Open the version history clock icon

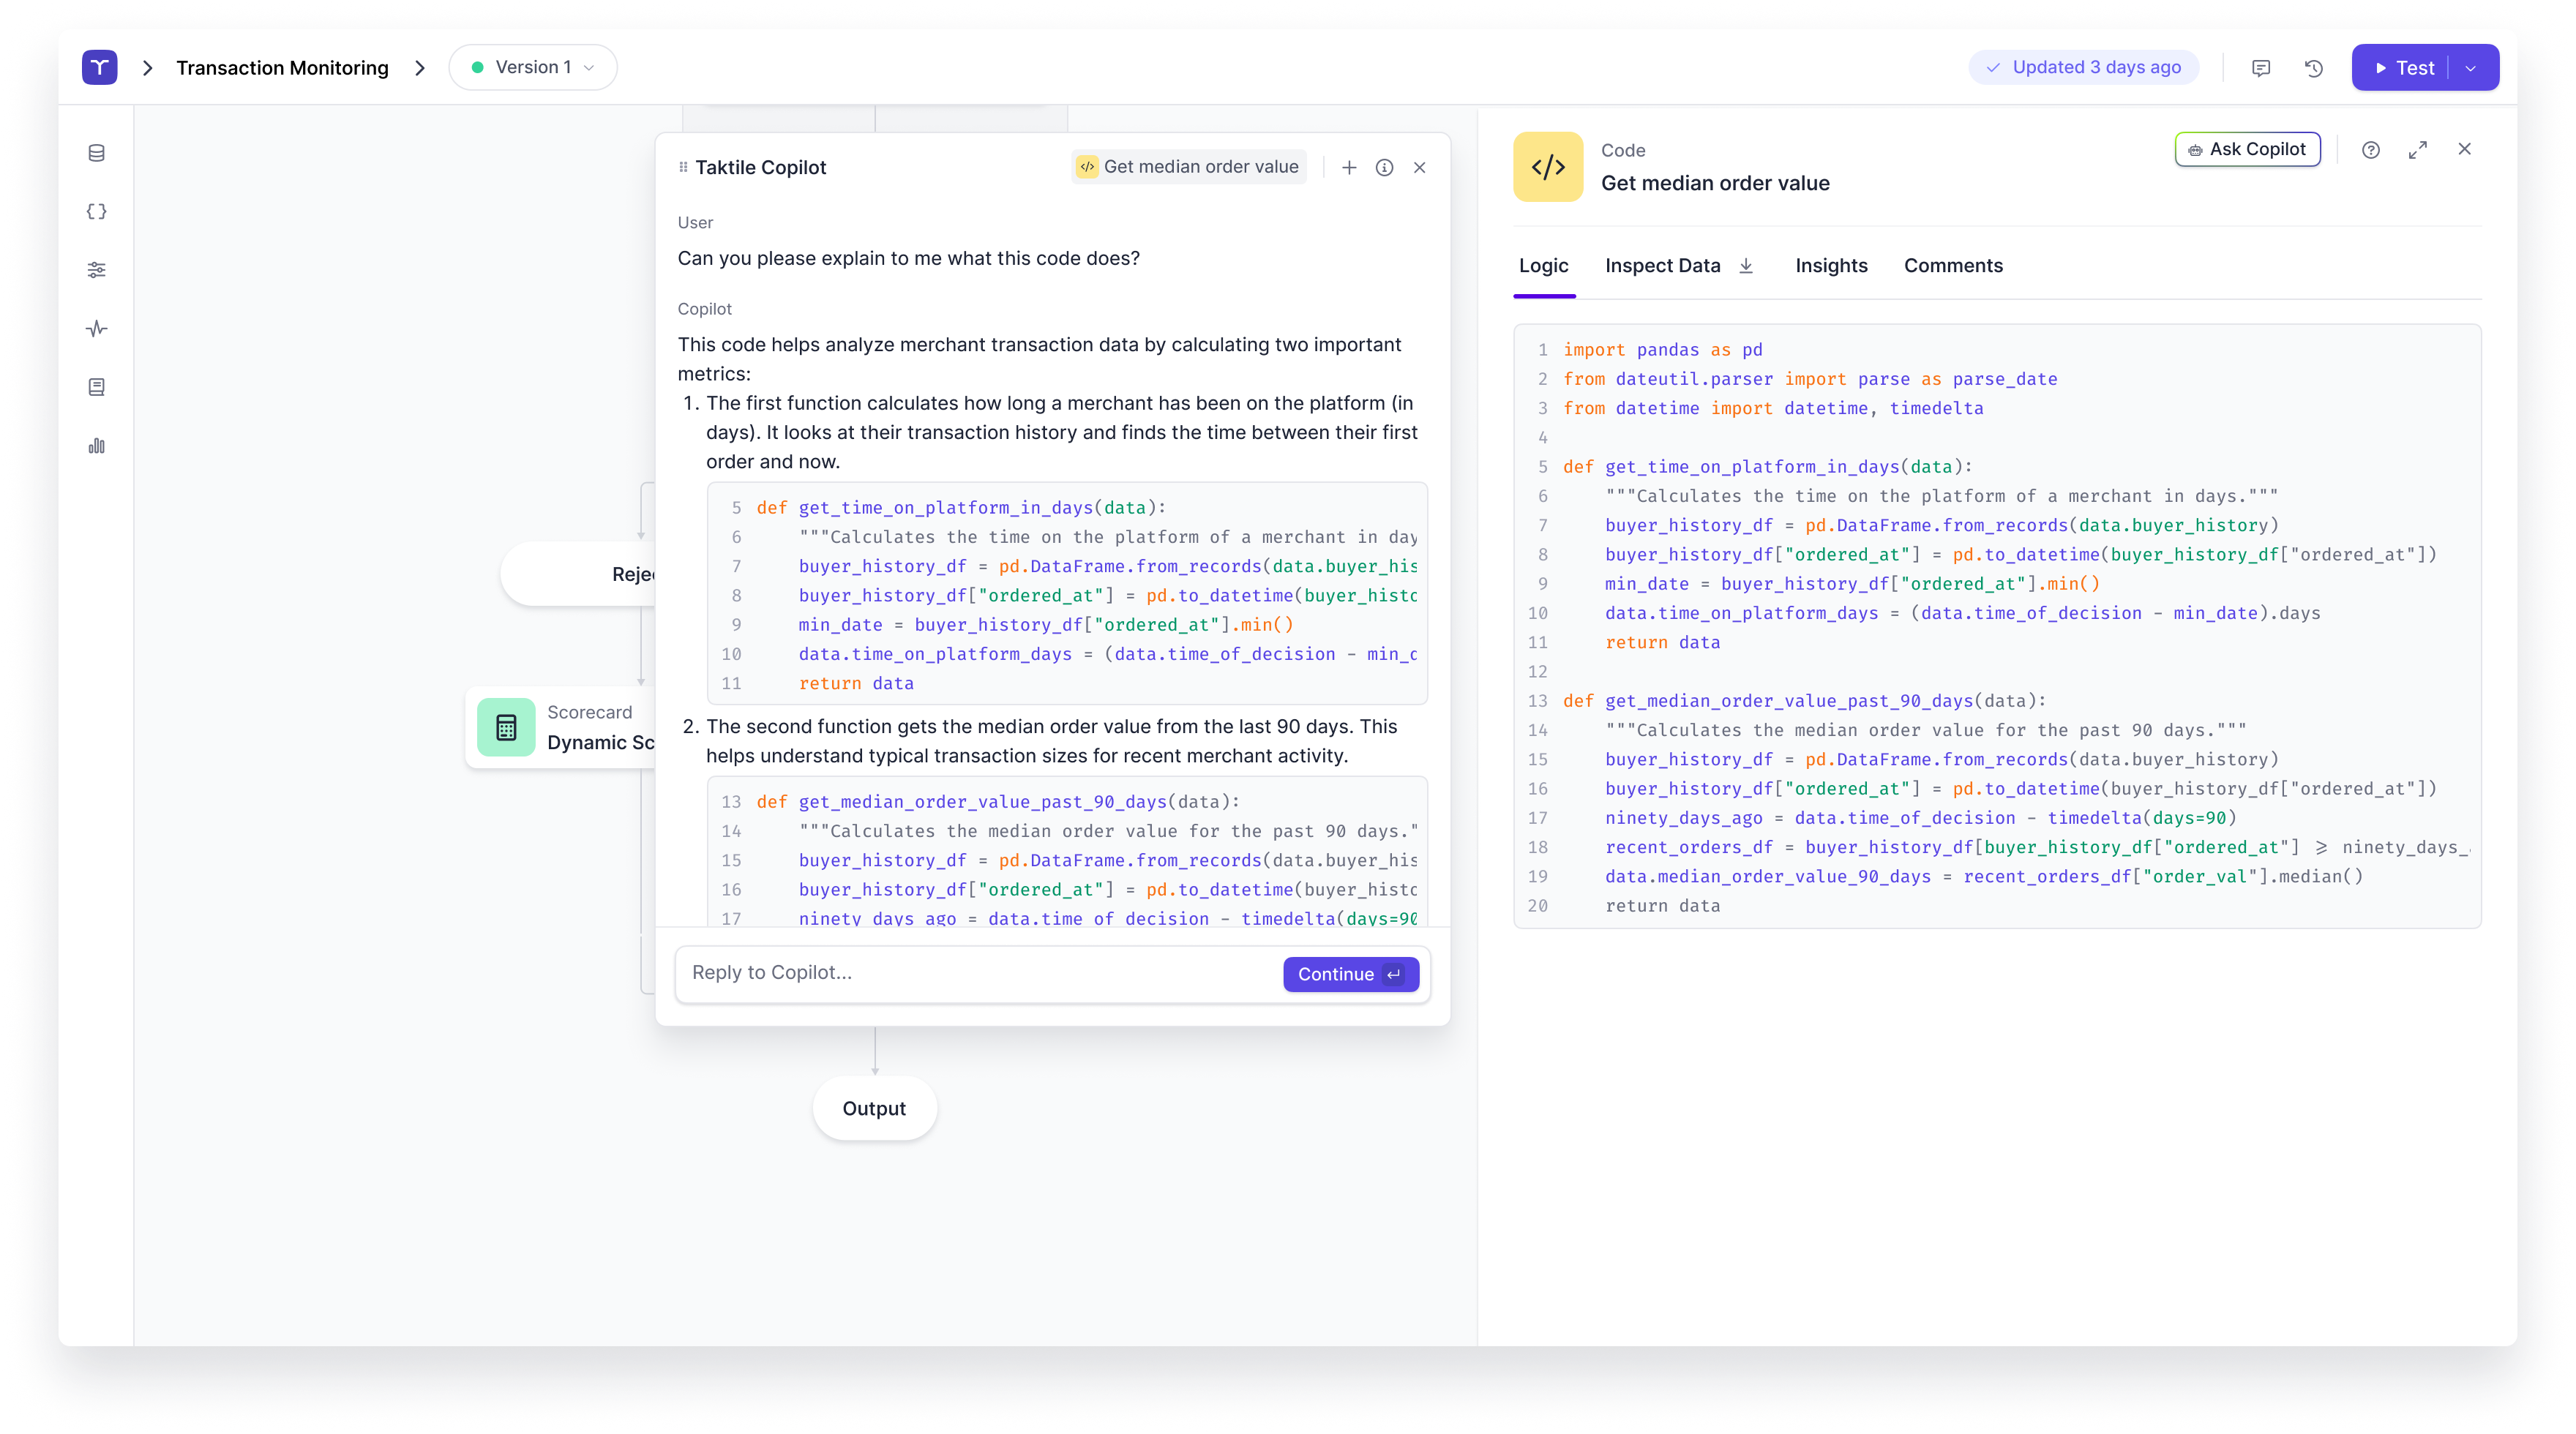click(2313, 68)
